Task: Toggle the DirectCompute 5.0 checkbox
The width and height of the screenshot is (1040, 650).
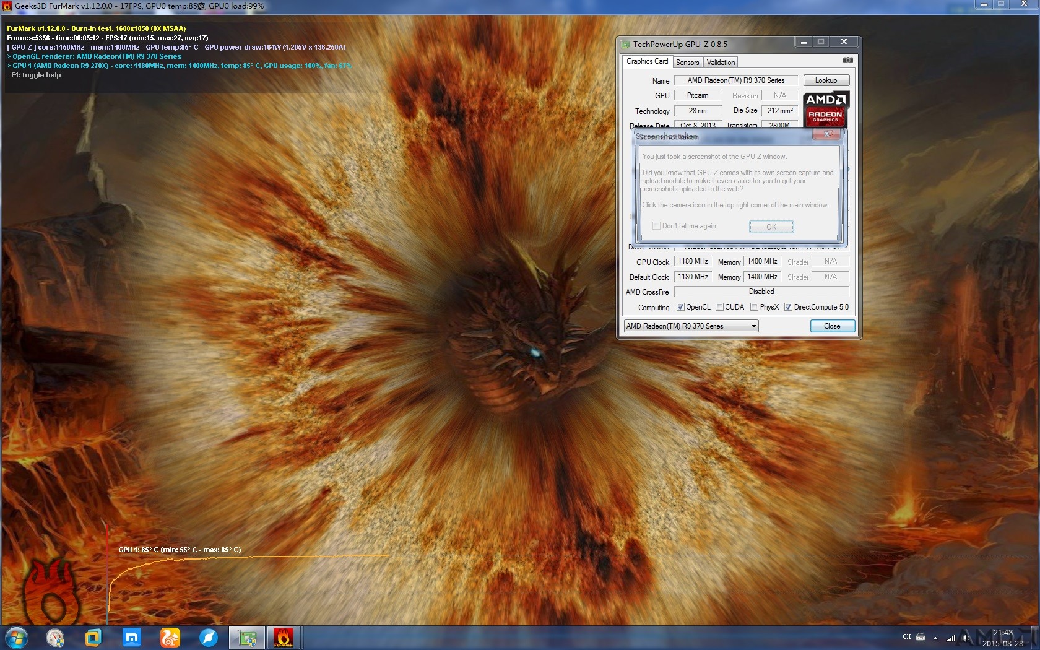Action: [x=789, y=307]
